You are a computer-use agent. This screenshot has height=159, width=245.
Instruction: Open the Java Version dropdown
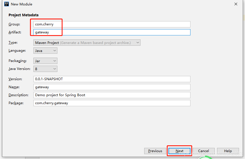45,69
